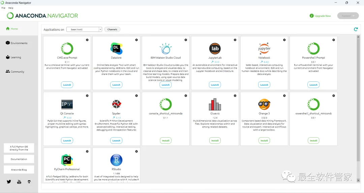
Task: Open the Documentation link
Action: click(x=19, y=159)
